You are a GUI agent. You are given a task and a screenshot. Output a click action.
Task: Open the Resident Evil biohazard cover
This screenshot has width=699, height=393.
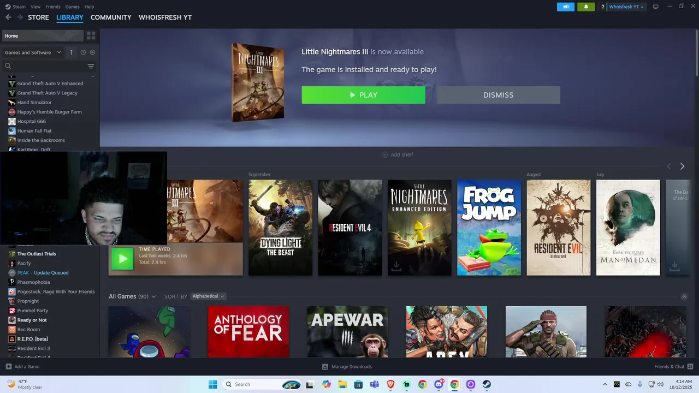click(x=558, y=228)
